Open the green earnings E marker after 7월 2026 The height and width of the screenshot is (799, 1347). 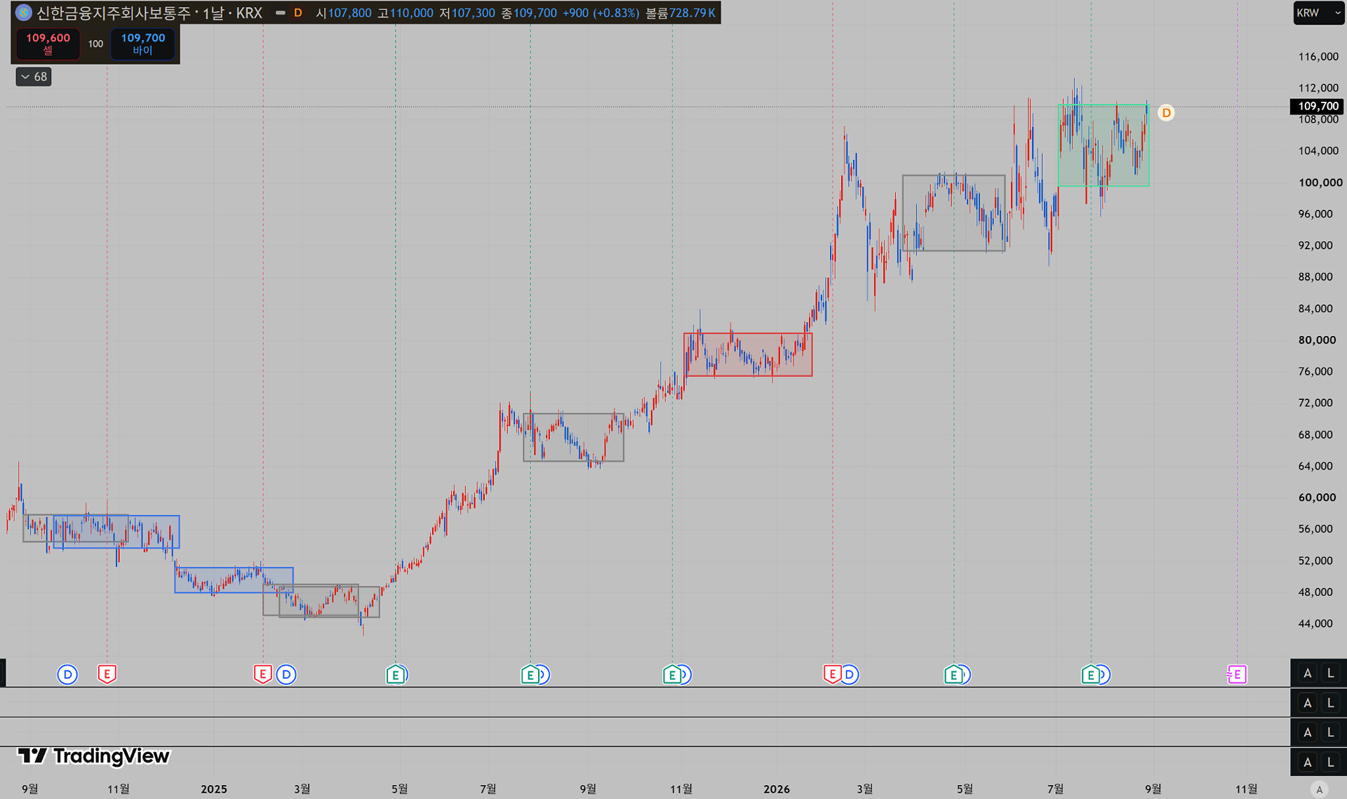coord(1090,675)
